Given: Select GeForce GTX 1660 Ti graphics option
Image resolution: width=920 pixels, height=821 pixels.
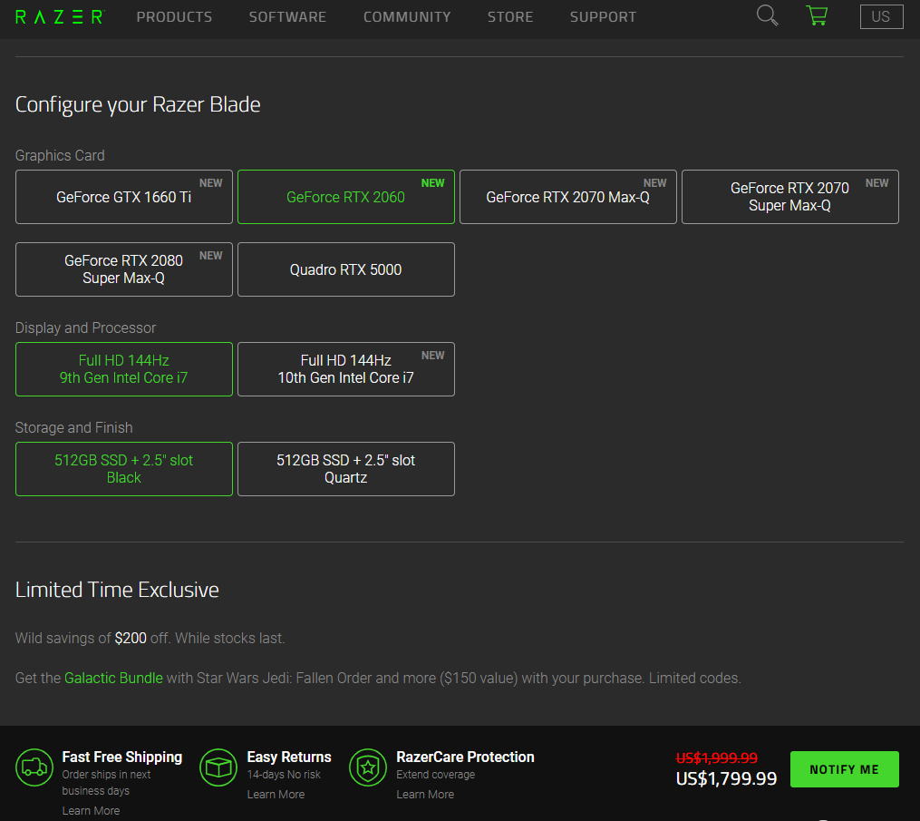Looking at the screenshot, I should pos(124,197).
